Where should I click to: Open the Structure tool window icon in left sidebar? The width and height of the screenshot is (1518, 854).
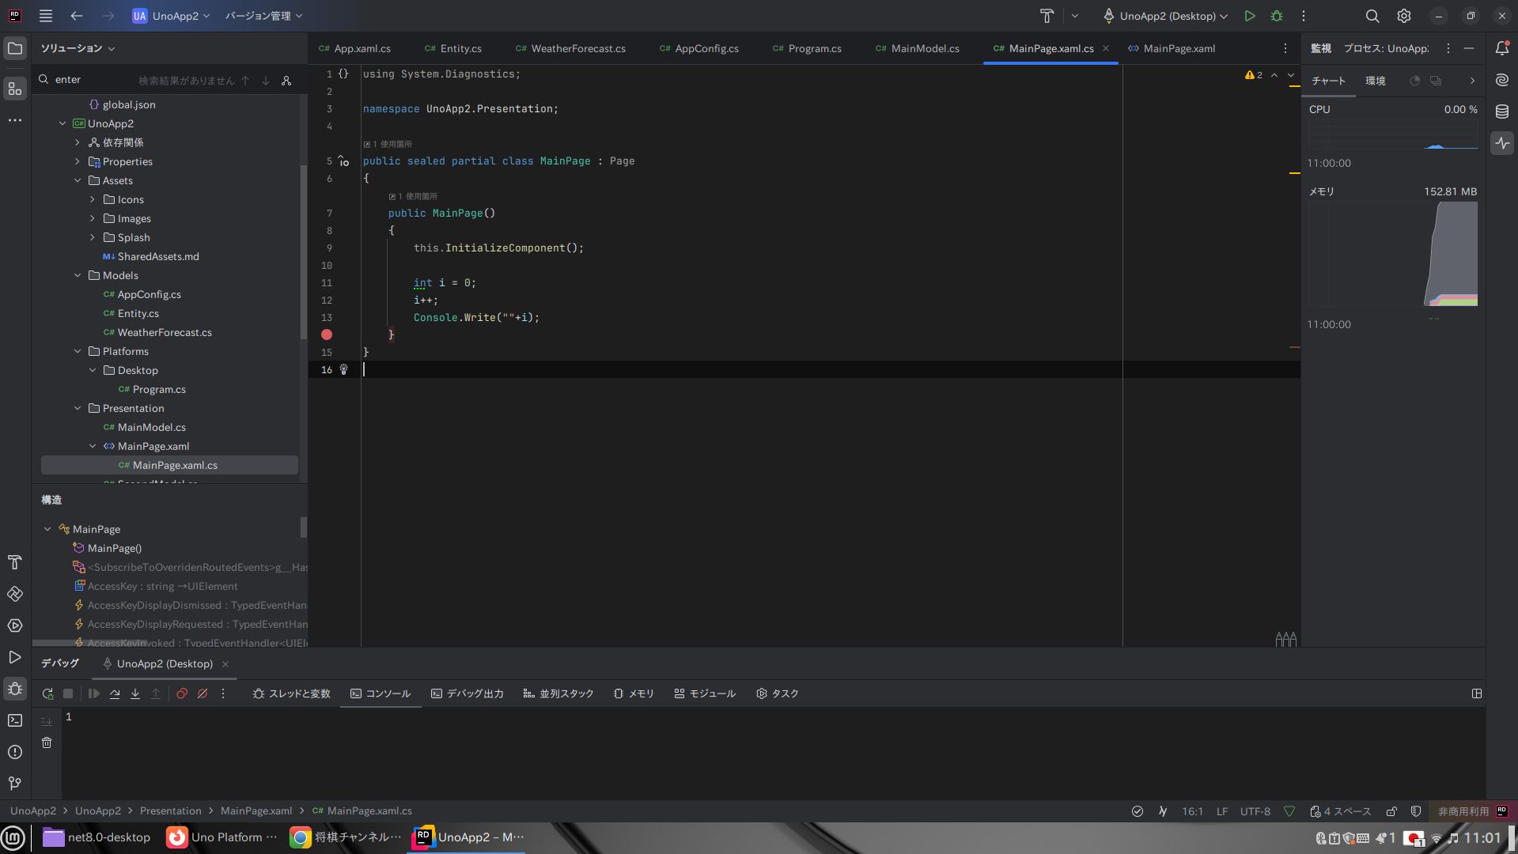(x=15, y=89)
